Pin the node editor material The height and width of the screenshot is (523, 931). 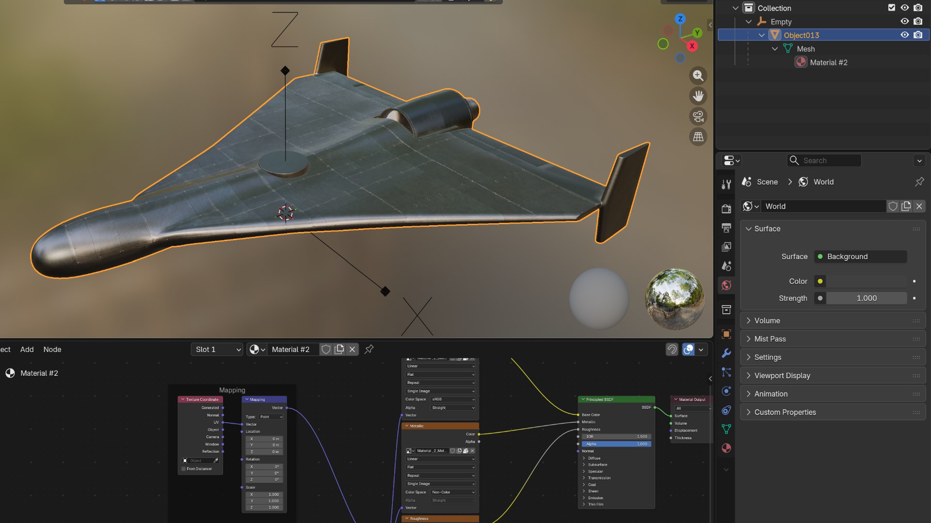(369, 349)
